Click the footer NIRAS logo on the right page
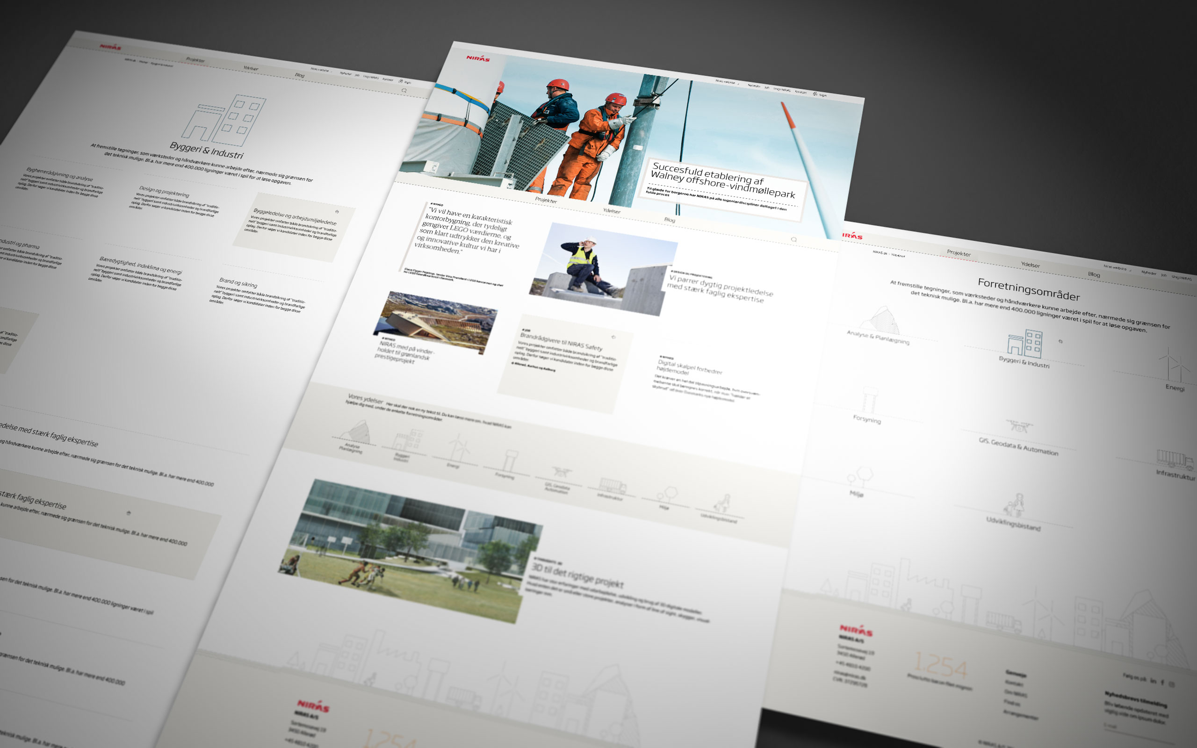The image size is (1197, 748). coord(856,630)
